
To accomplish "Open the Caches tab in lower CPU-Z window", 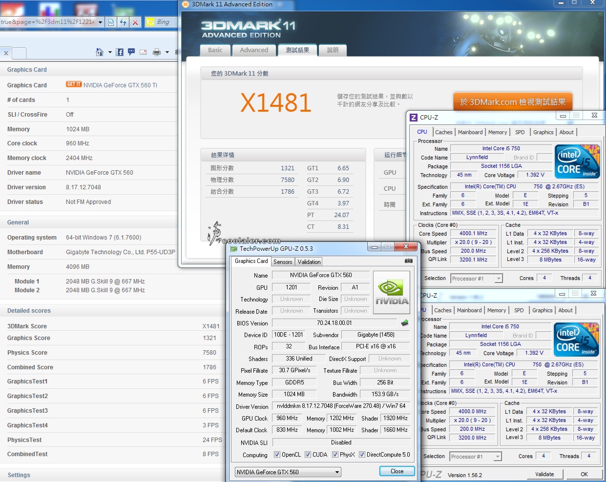I will [x=443, y=310].
